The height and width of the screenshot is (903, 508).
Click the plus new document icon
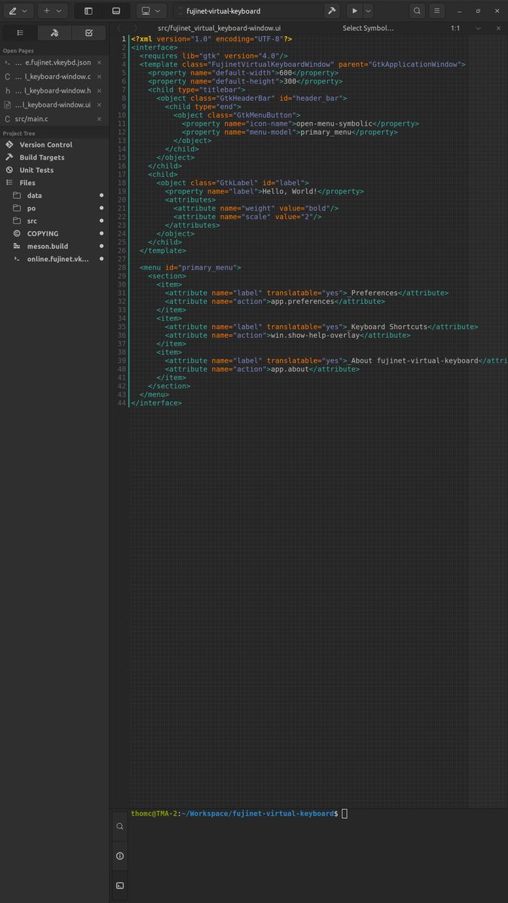(x=47, y=11)
